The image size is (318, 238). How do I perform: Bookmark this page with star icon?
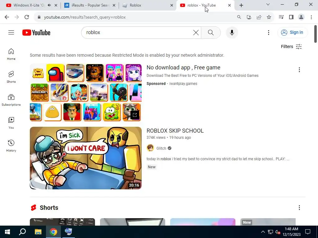tap(269, 17)
